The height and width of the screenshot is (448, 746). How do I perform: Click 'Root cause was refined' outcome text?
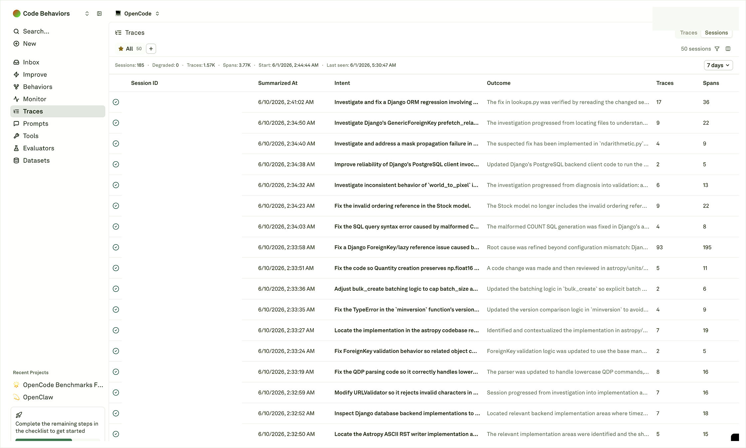click(x=567, y=247)
